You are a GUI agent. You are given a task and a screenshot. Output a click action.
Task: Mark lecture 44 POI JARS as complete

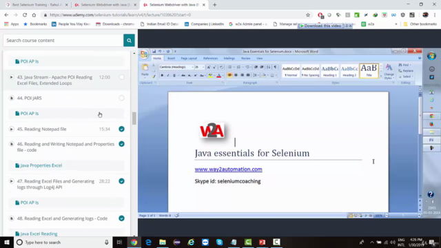coord(121,98)
